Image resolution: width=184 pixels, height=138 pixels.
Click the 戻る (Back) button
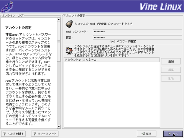click(x=146, y=134)
